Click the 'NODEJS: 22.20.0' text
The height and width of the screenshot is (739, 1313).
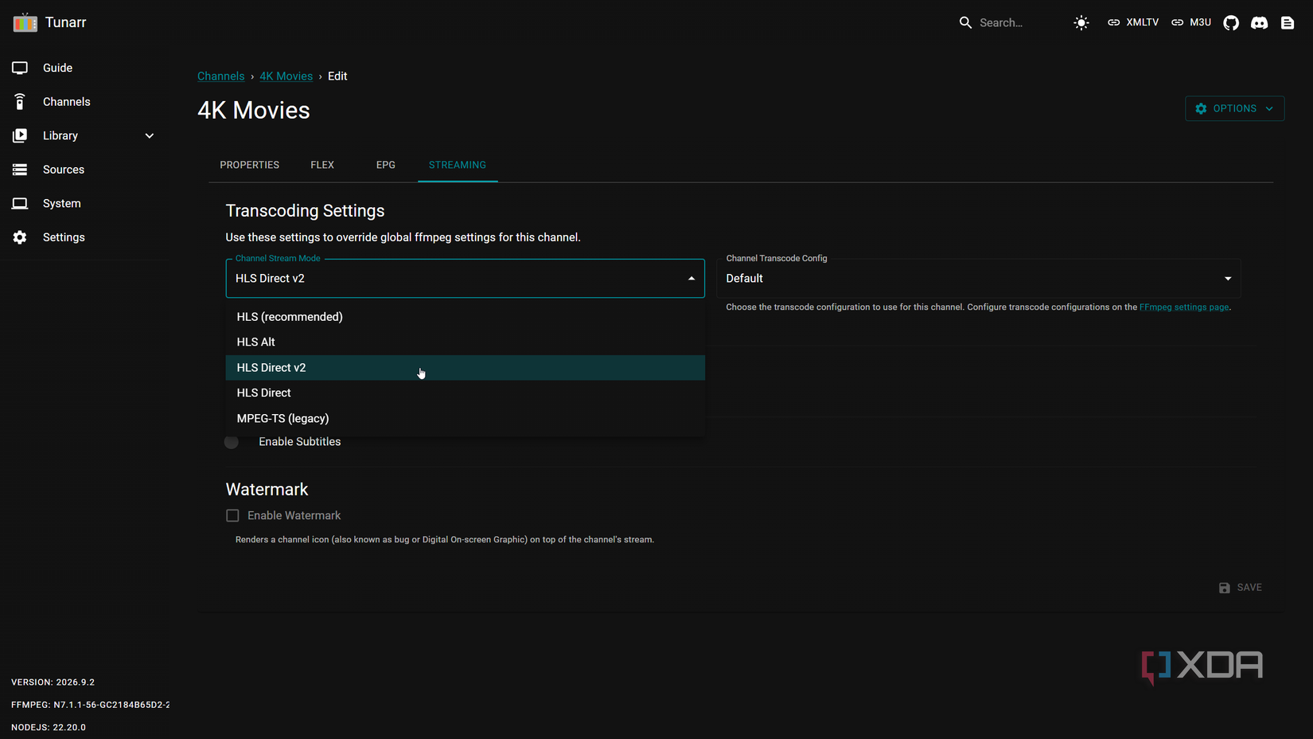(x=49, y=727)
